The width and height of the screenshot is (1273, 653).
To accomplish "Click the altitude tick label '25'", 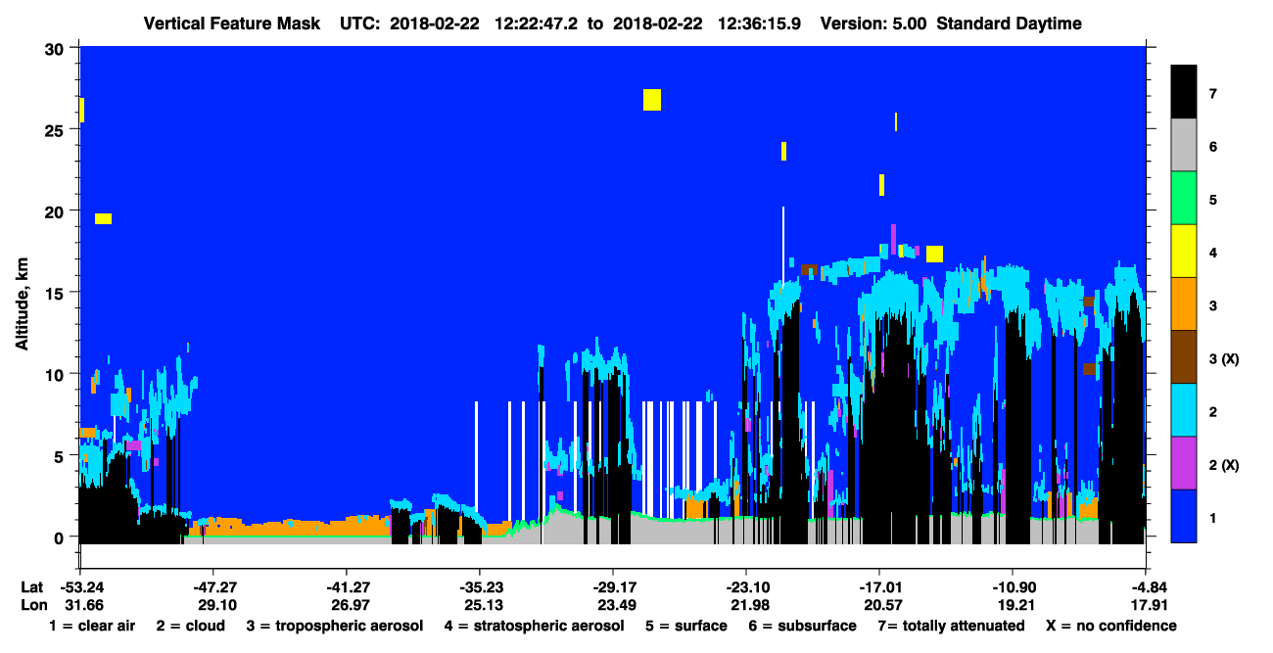I will pyautogui.click(x=56, y=129).
